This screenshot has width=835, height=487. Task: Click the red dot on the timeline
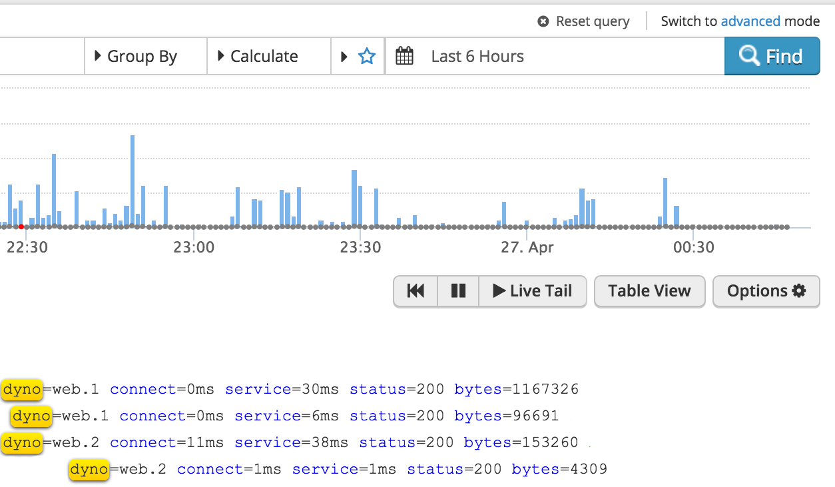21,227
